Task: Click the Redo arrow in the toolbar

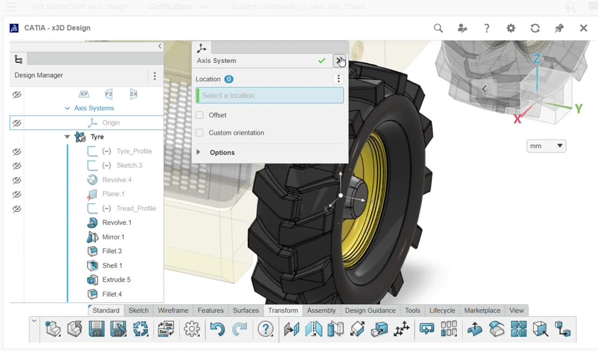Action: point(239,329)
